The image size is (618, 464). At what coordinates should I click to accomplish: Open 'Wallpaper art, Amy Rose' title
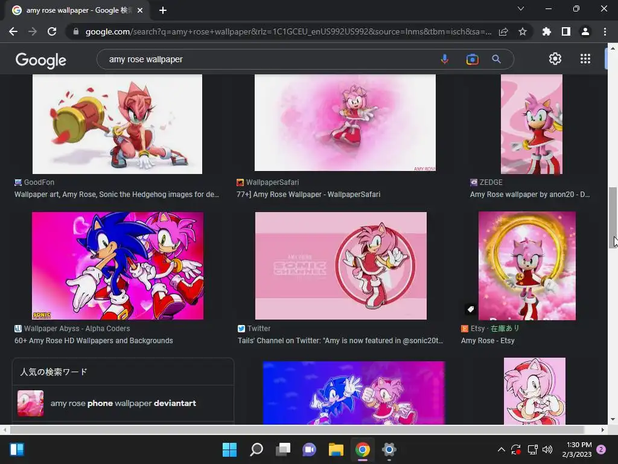116,194
